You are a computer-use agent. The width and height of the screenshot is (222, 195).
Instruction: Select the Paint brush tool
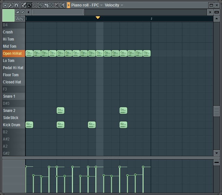pos(29,6)
